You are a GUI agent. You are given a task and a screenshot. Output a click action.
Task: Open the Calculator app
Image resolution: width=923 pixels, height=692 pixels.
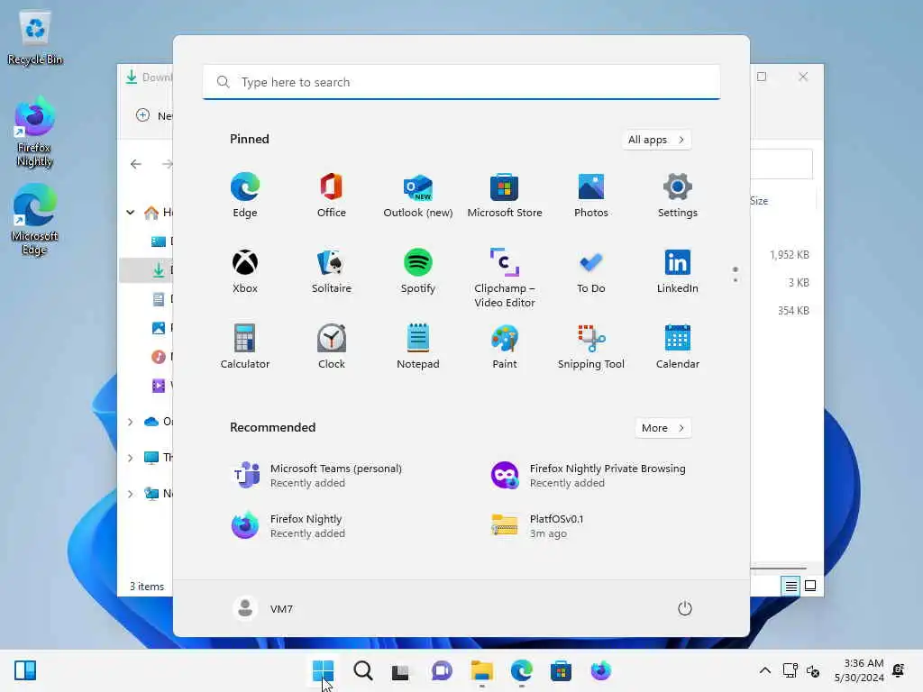[x=245, y=347]
